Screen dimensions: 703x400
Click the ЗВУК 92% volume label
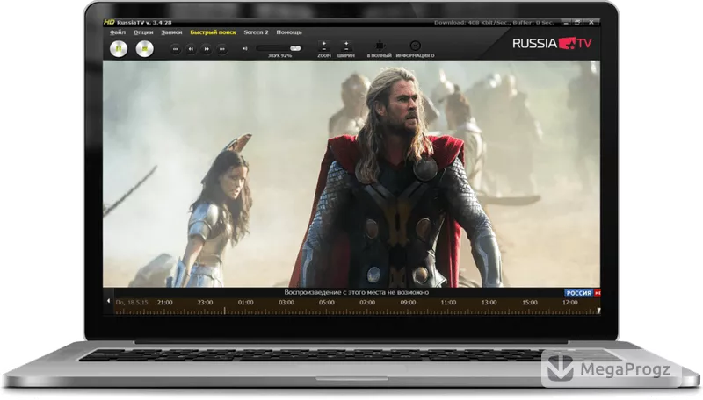point(279,56)
